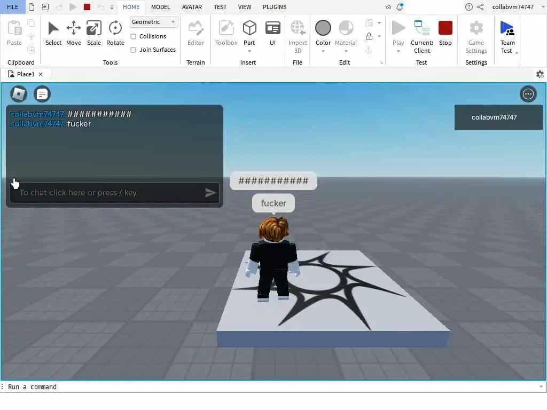
Task: Click the share icon near username
Action: point(480,6)
